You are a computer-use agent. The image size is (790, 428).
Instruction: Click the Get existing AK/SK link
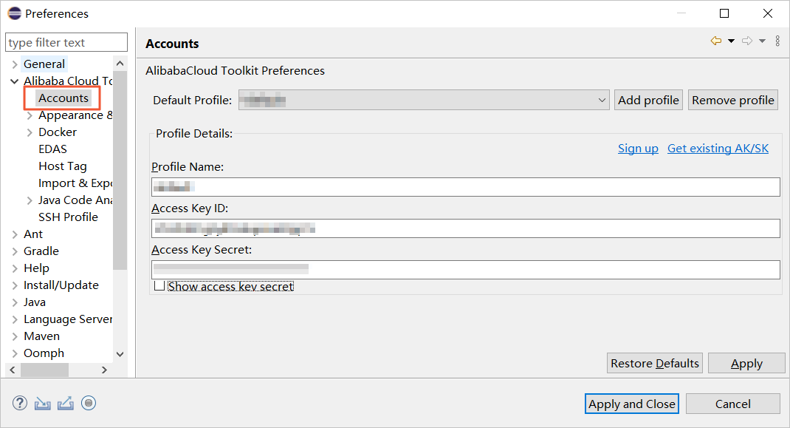click(x=718, y=148)
